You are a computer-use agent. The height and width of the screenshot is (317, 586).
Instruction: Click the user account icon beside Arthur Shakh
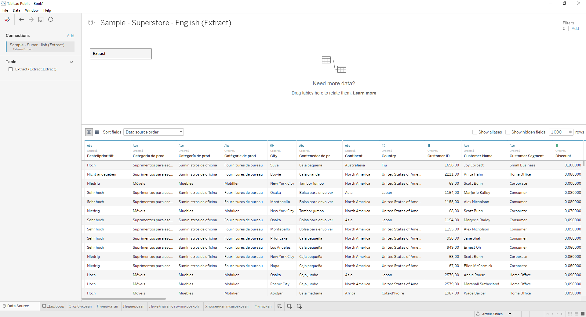[478, 314]
